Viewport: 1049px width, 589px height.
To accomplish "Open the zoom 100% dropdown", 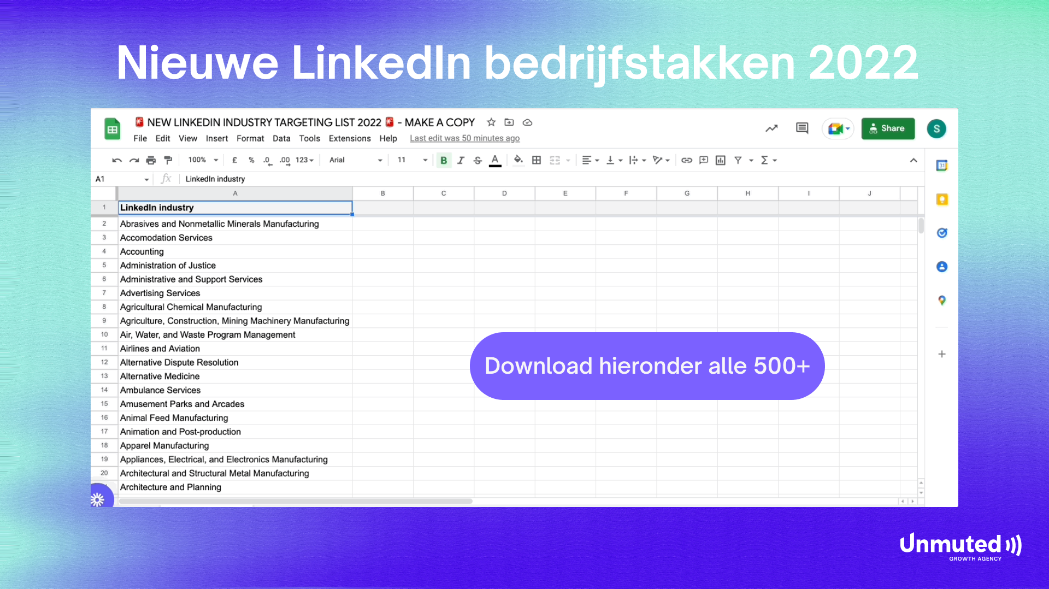I will pos(203,160).
